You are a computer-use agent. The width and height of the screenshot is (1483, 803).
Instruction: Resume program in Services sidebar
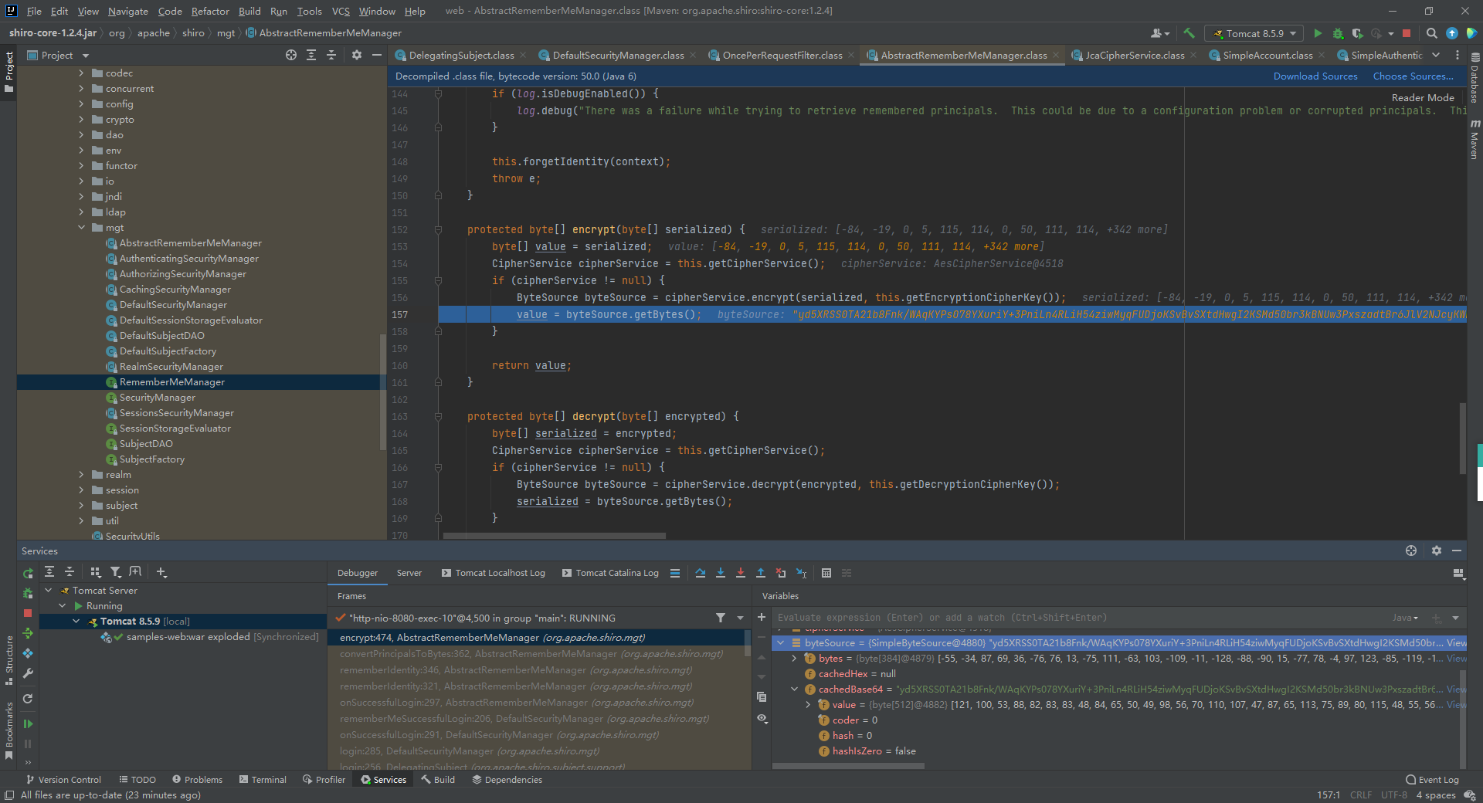tap(28, 723)
